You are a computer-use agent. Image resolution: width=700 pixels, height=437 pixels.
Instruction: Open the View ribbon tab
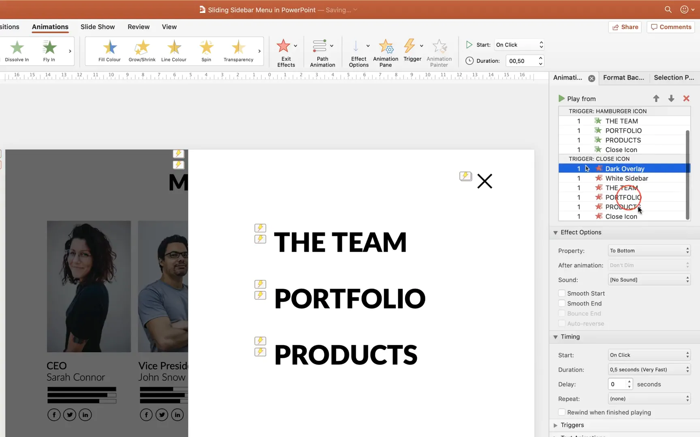pyautogui.click(x=169, y=27)
